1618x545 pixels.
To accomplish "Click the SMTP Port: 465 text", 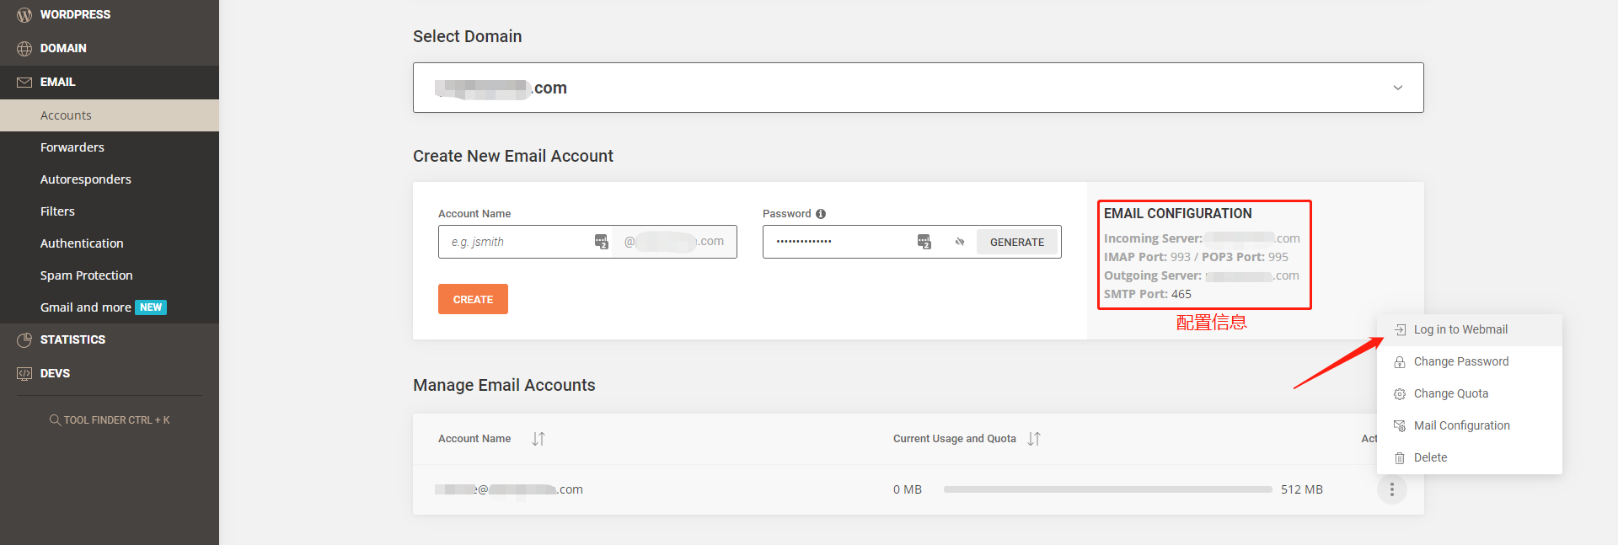I will tap(1148, 294).
